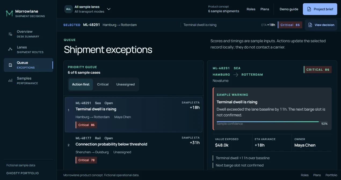Click the Critical 78 badge on ML-48177
341x180 pixels.
(86, 160)
